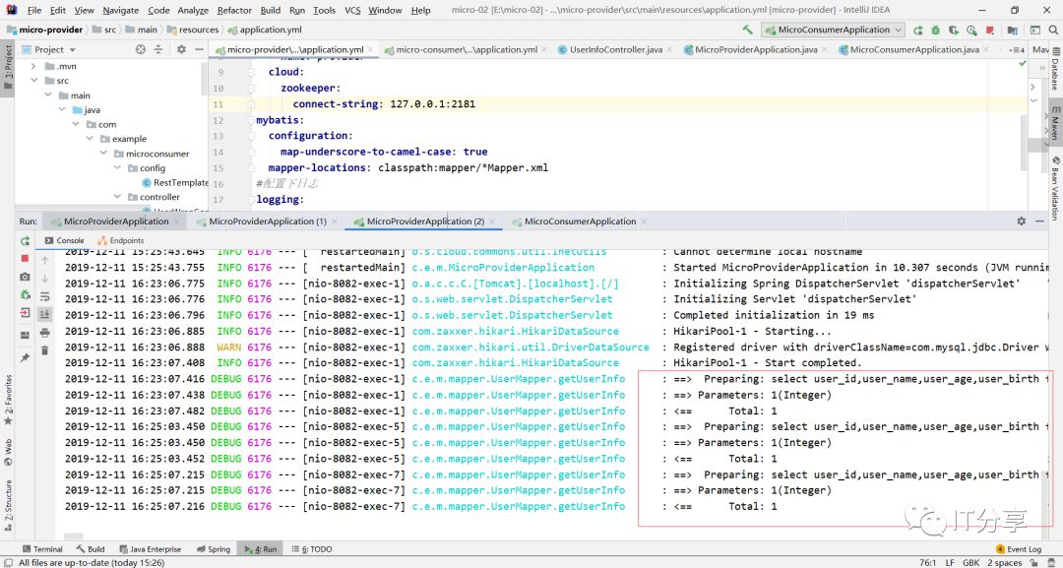Stop process from the Run panel sidebar
1063x568 pixels.
pyautogui.click(x=25, y=258)
